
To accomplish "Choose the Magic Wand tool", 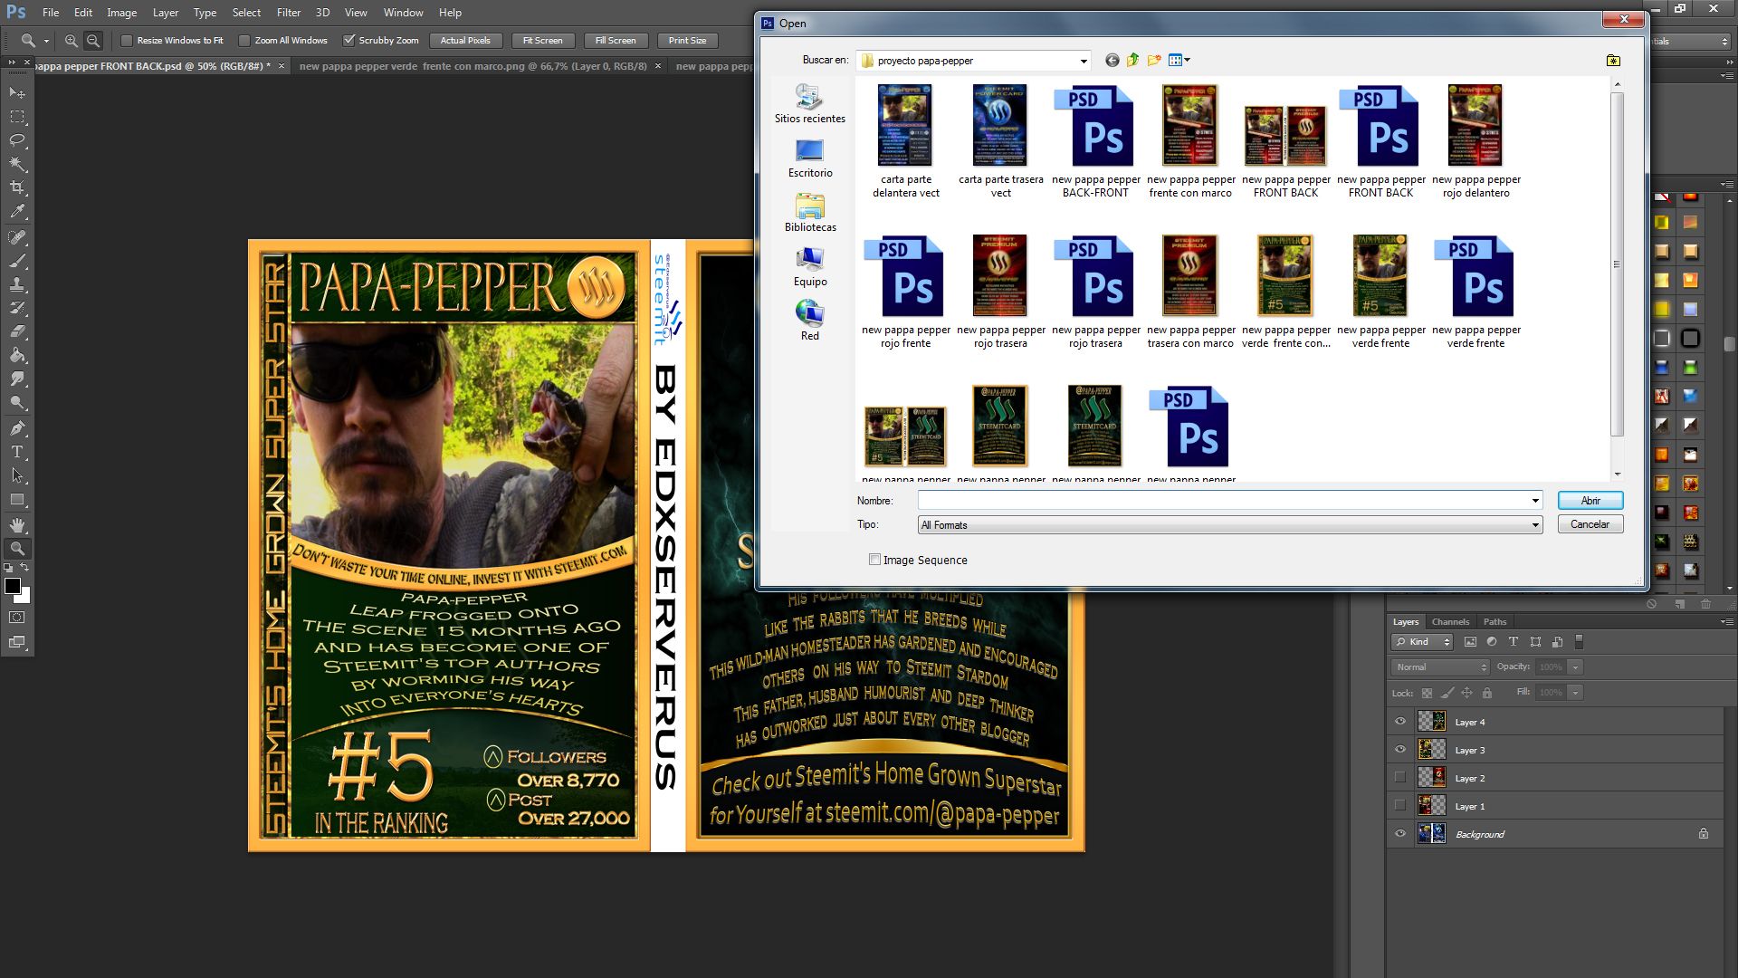I will coord(17,164).
